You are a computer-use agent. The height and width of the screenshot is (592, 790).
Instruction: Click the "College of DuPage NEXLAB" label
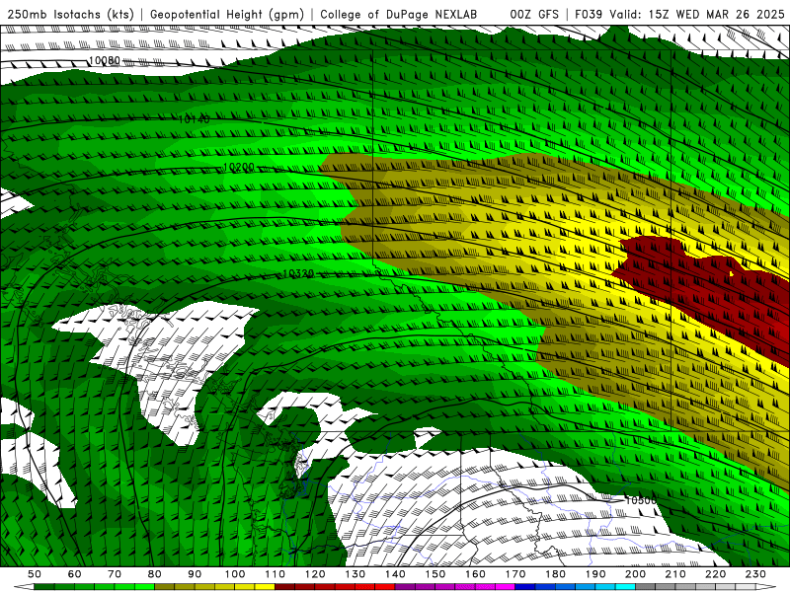[398, 14]
